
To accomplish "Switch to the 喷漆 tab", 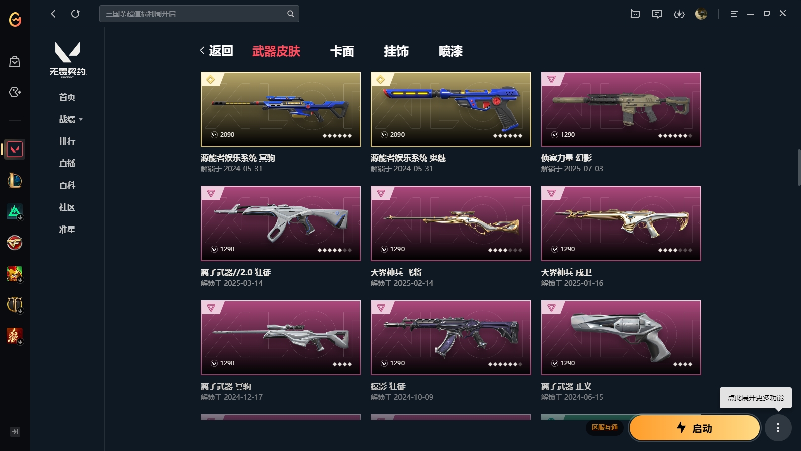I will click(x=451, y=51).
